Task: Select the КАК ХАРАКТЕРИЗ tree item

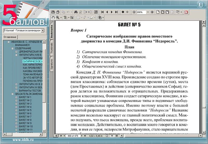Action: click(33, 65)
